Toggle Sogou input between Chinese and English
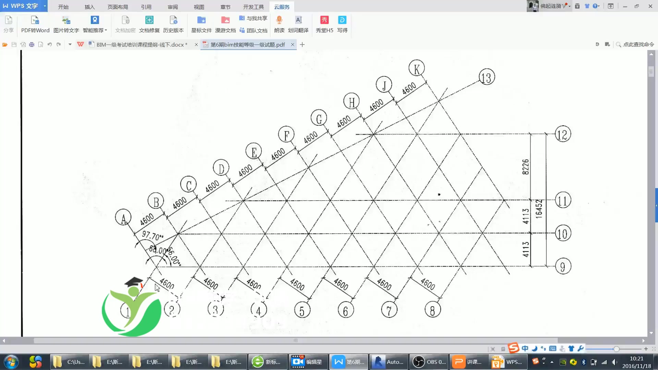This screenshot has width=658, height=370. 525,348
